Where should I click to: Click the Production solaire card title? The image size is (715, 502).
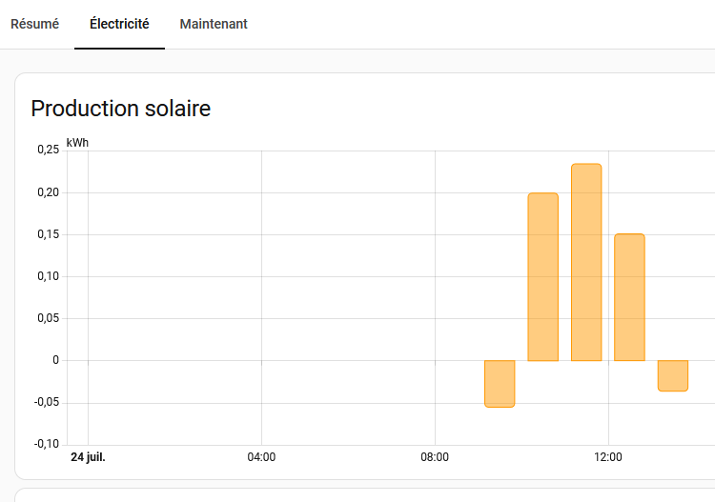point(121,109)
